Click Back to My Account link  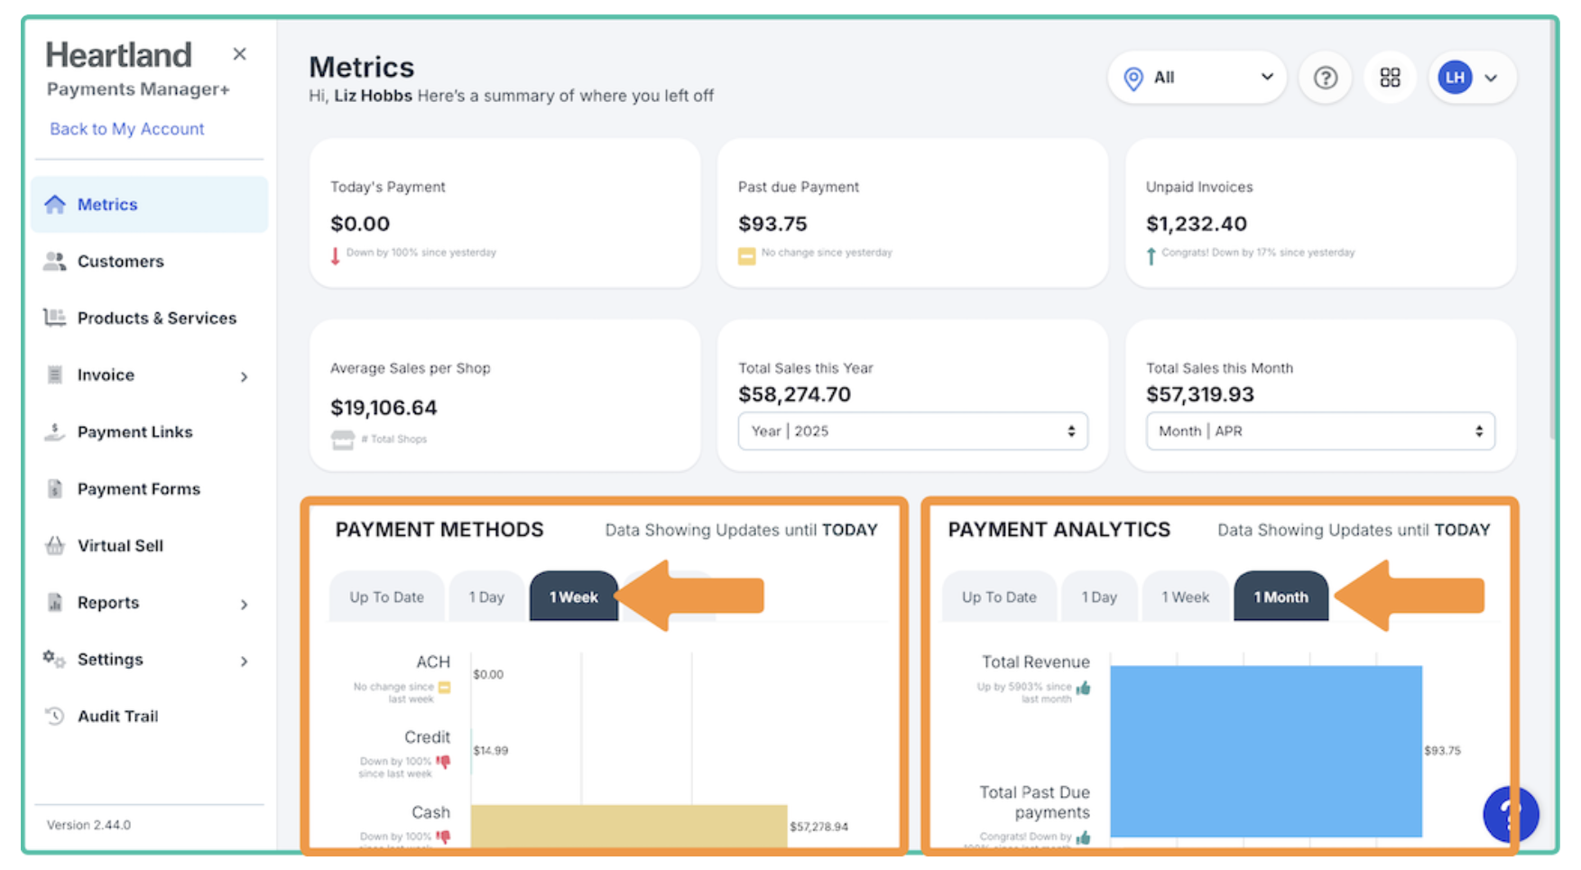pyautogui.click(x=127, y=129)
